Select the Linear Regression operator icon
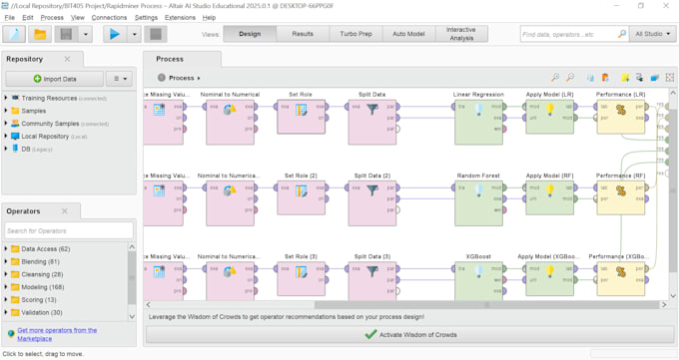679x360 pixels. coord(478,110)
